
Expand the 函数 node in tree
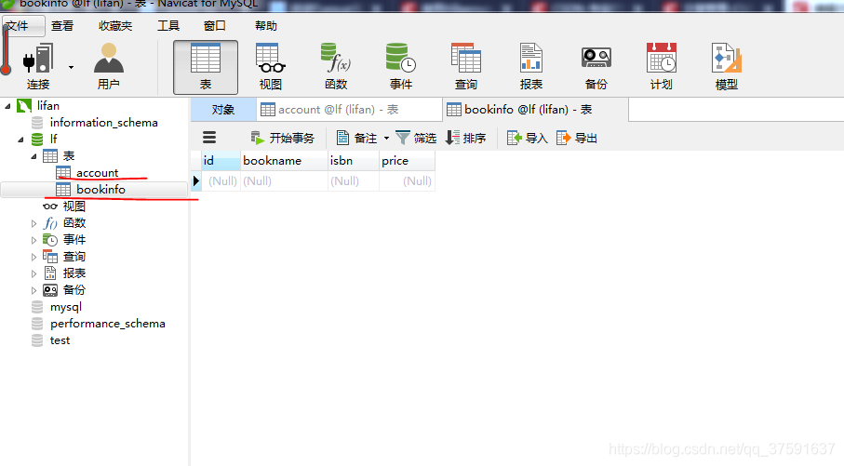(33, 223)
